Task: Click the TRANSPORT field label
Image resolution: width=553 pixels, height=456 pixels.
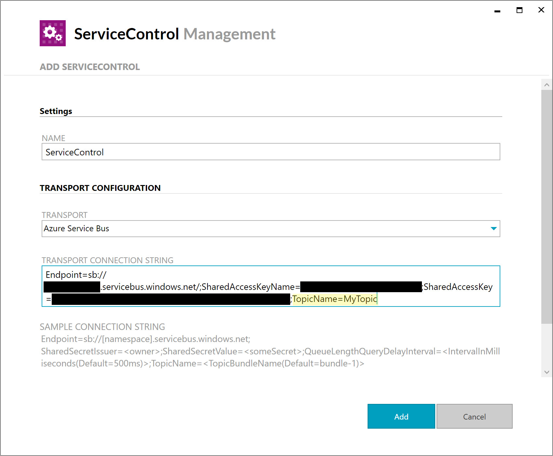Action: click(65, 215)
